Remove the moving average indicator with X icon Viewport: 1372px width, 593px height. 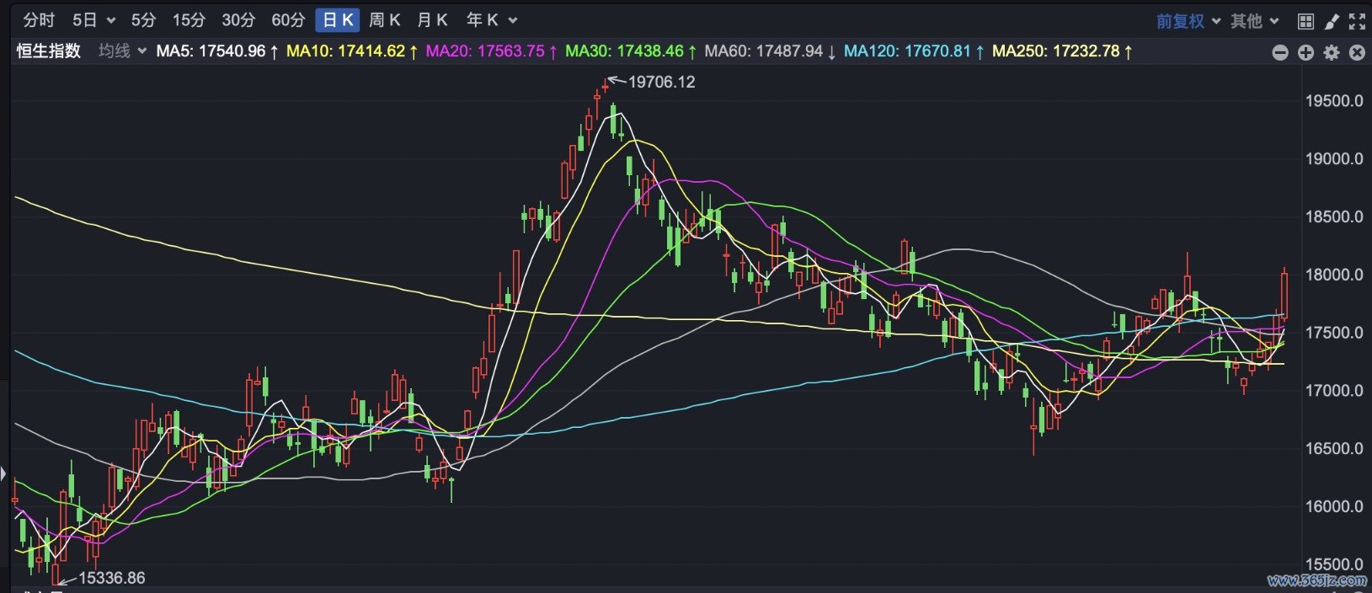point(1357,52)
